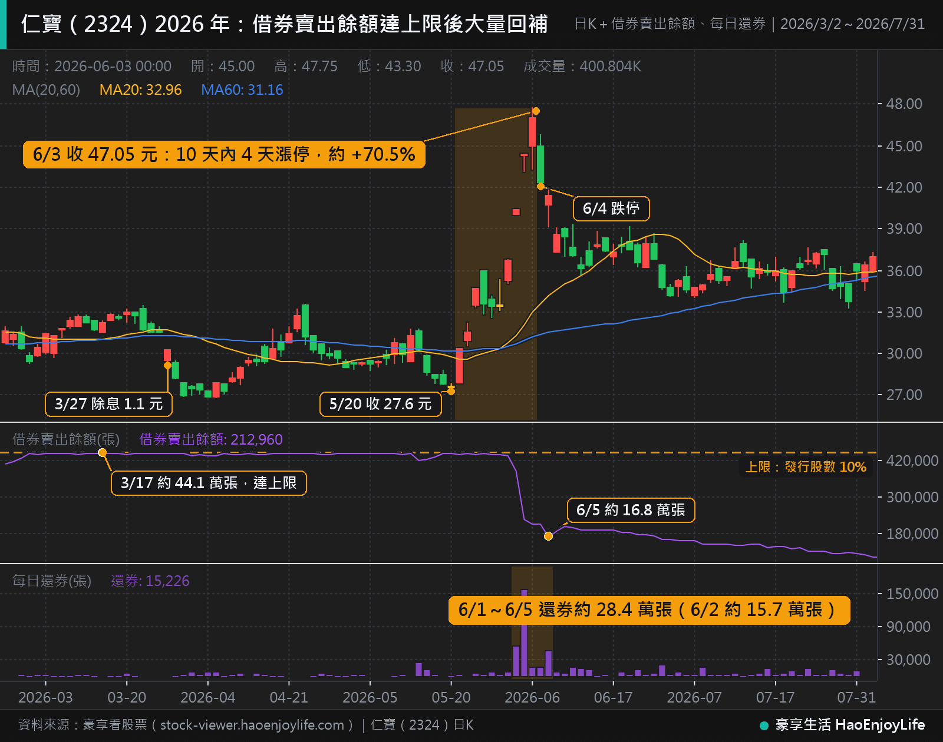Click the 時間:2026-06-03 00:00 readout
Image resolution: width=943 pixels, height=742 pixels.
(92, 66)
